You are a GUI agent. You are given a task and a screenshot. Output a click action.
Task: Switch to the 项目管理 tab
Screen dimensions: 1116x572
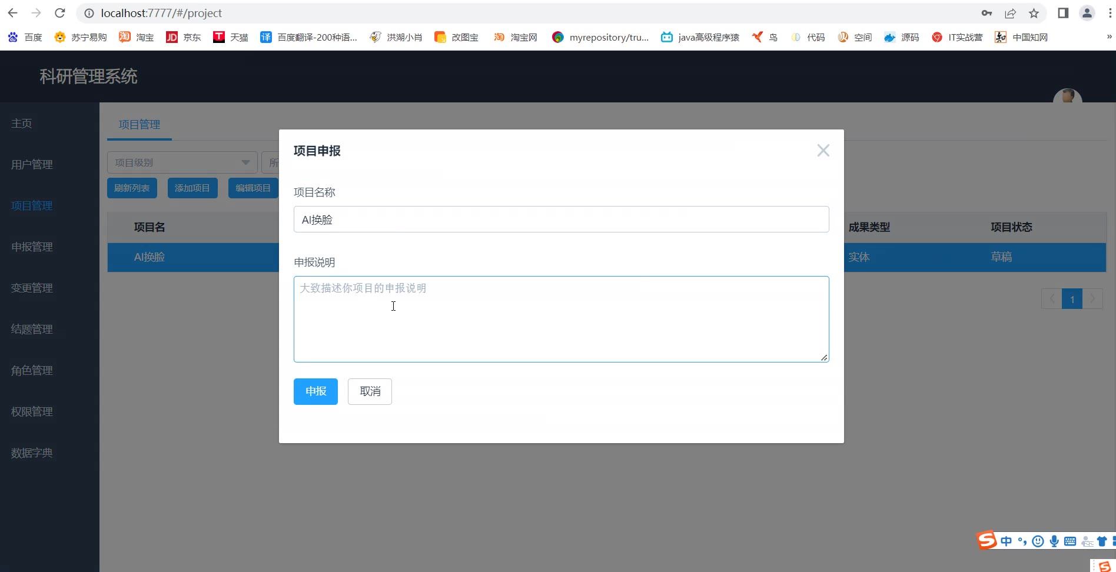[139, 125]
